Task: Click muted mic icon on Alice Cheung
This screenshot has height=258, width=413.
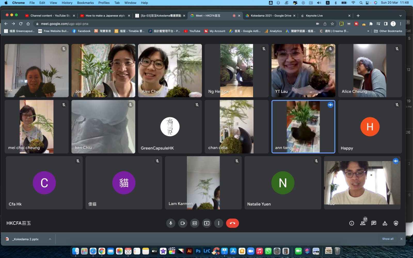Action: 397,49
